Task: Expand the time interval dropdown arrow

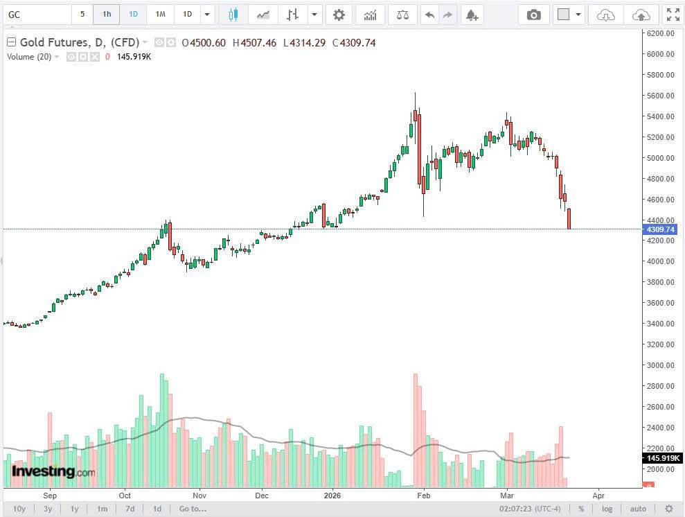Action: pyautogui.click(x=207, y=15)
